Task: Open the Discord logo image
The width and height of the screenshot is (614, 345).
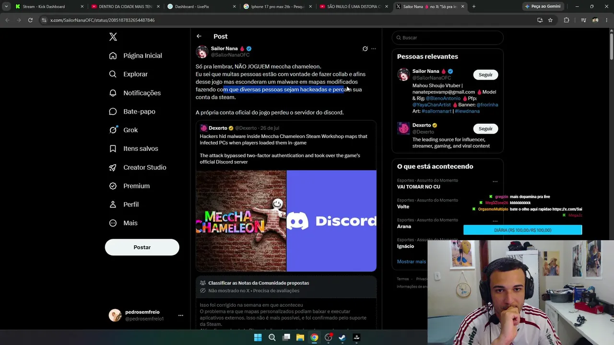Action: [331, 221]
